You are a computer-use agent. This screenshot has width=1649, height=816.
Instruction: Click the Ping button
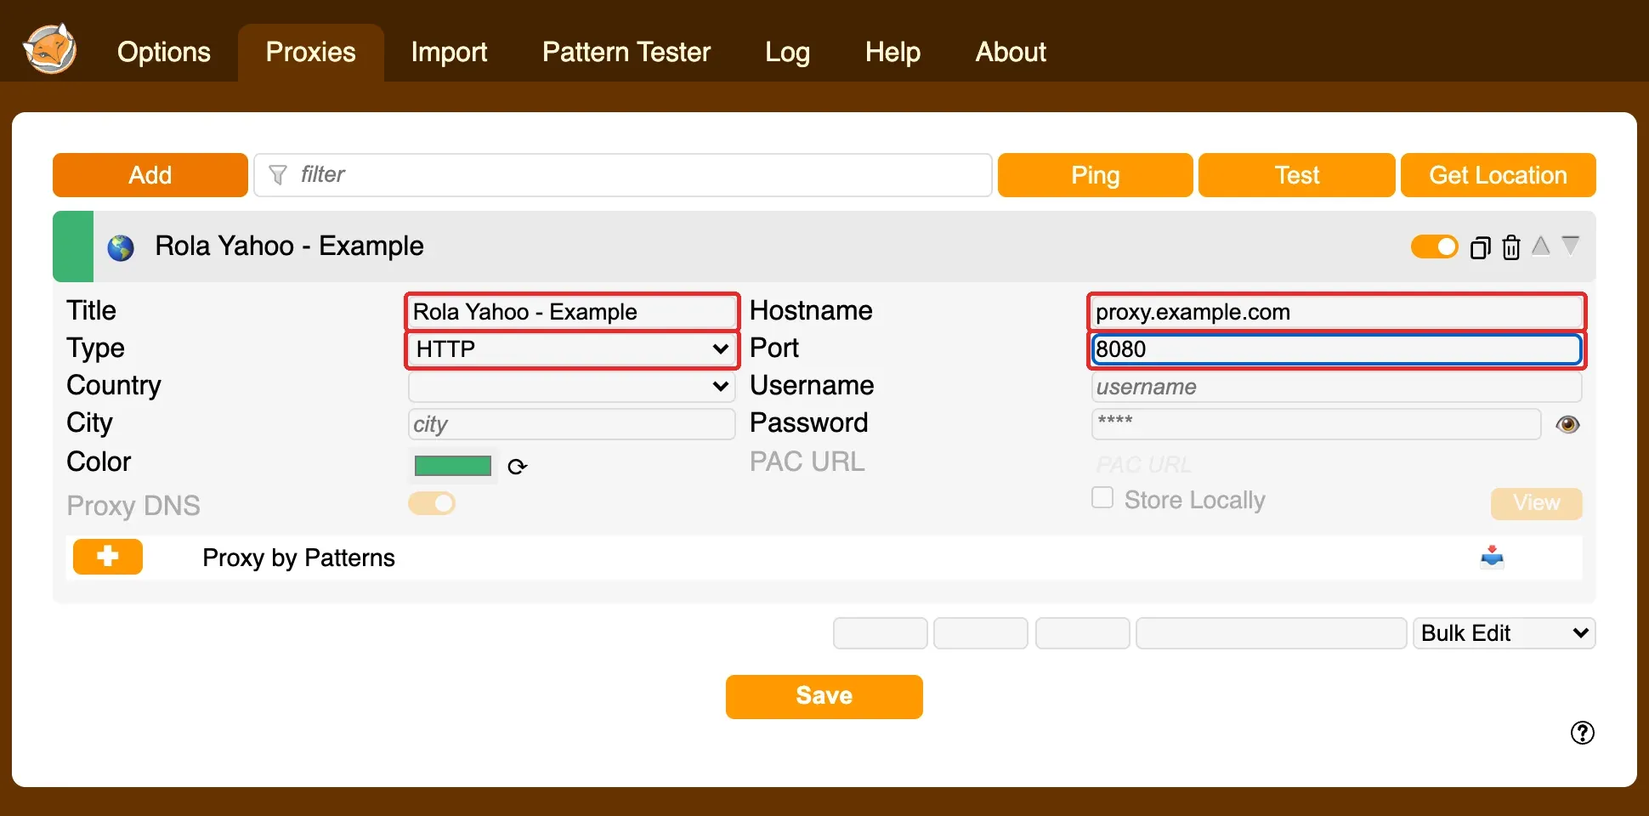point(1096,175)
